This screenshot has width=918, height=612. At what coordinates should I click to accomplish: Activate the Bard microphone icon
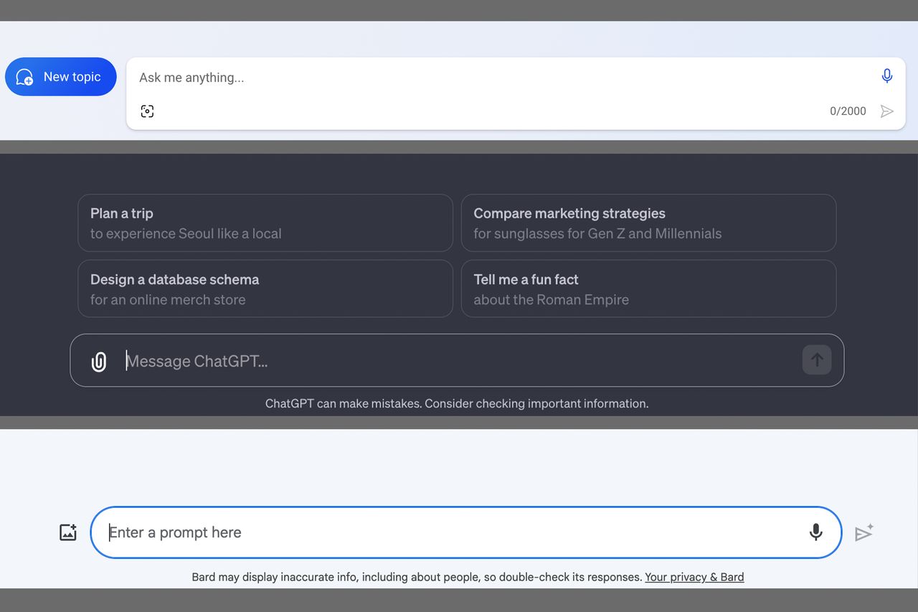815,532
